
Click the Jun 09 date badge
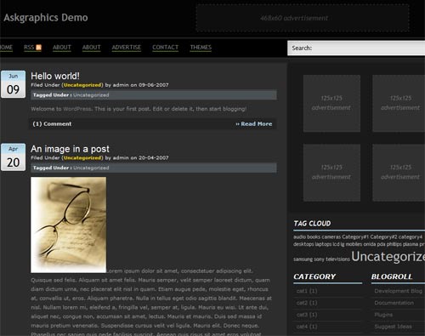pyautogui.click(x=13, y=84)
